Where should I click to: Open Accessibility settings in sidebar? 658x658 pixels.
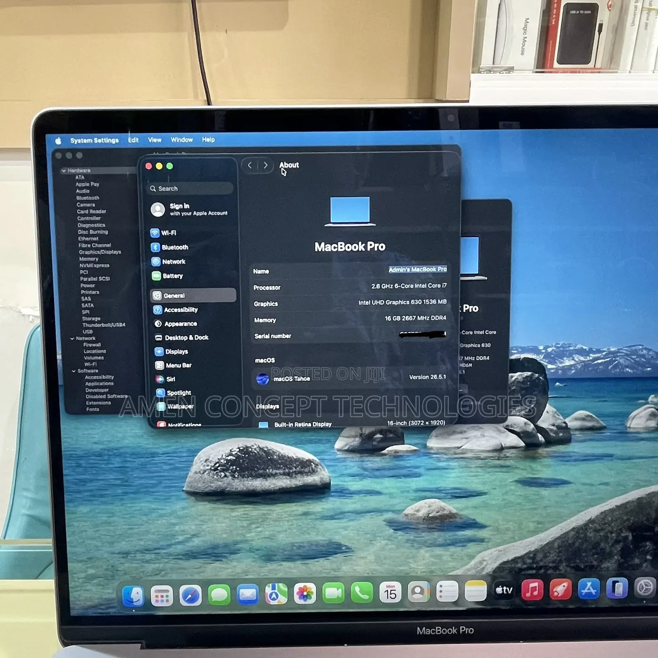[x=175, y=310]
